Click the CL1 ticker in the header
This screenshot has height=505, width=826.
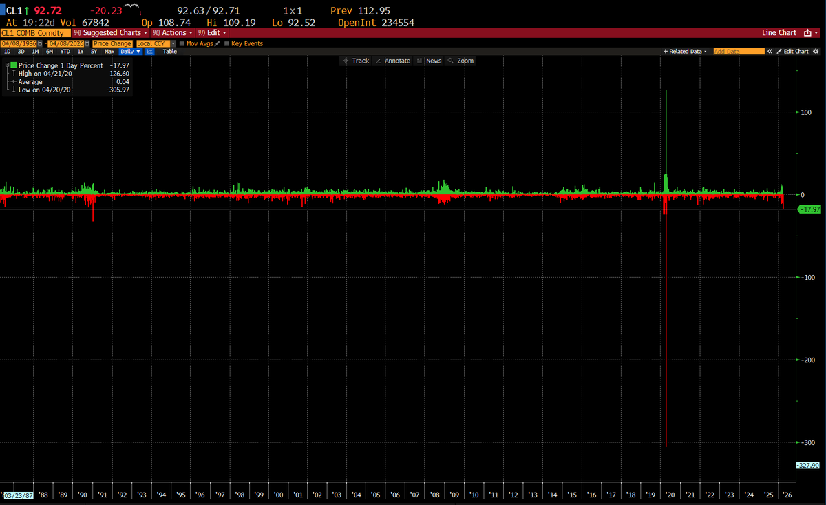(14, 10)
